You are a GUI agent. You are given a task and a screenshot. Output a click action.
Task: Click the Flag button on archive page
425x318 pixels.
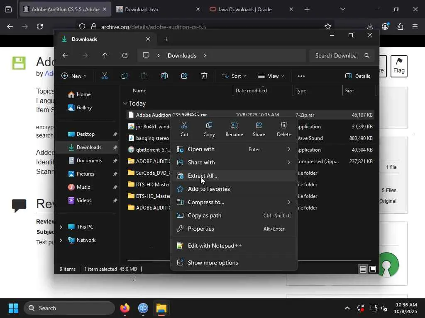tap(399, 66)
